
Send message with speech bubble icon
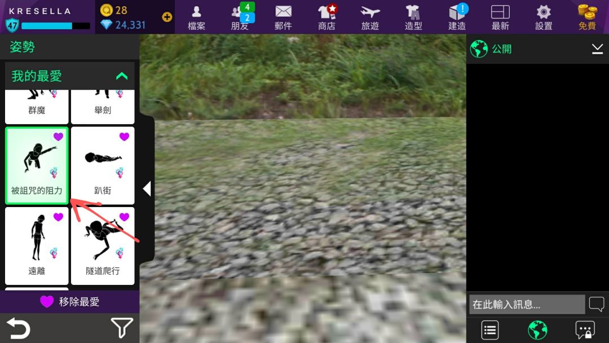[x=597, y=304]
